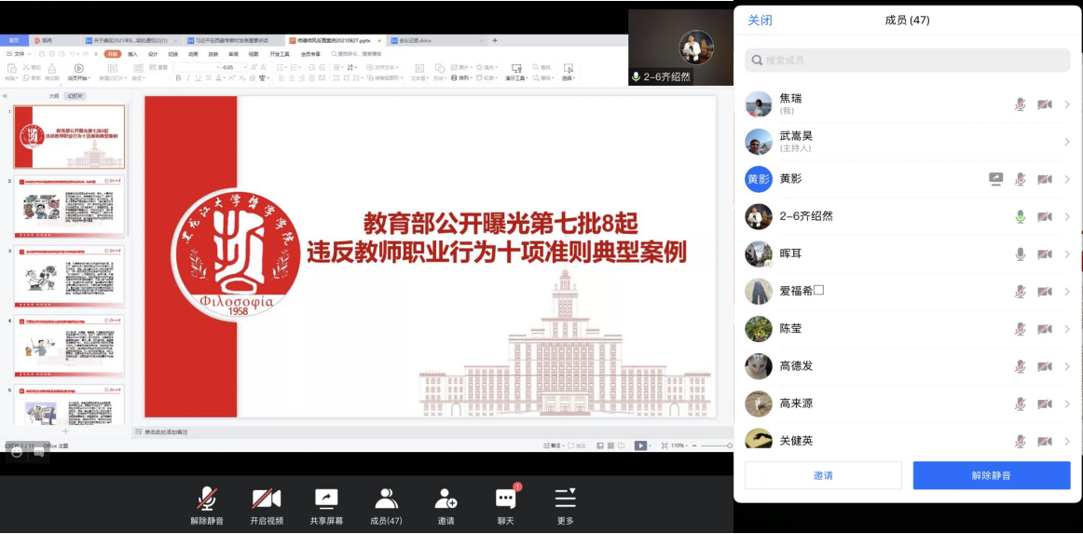Open the 聊天 chat icon with notification

click(x=505, y=499)
